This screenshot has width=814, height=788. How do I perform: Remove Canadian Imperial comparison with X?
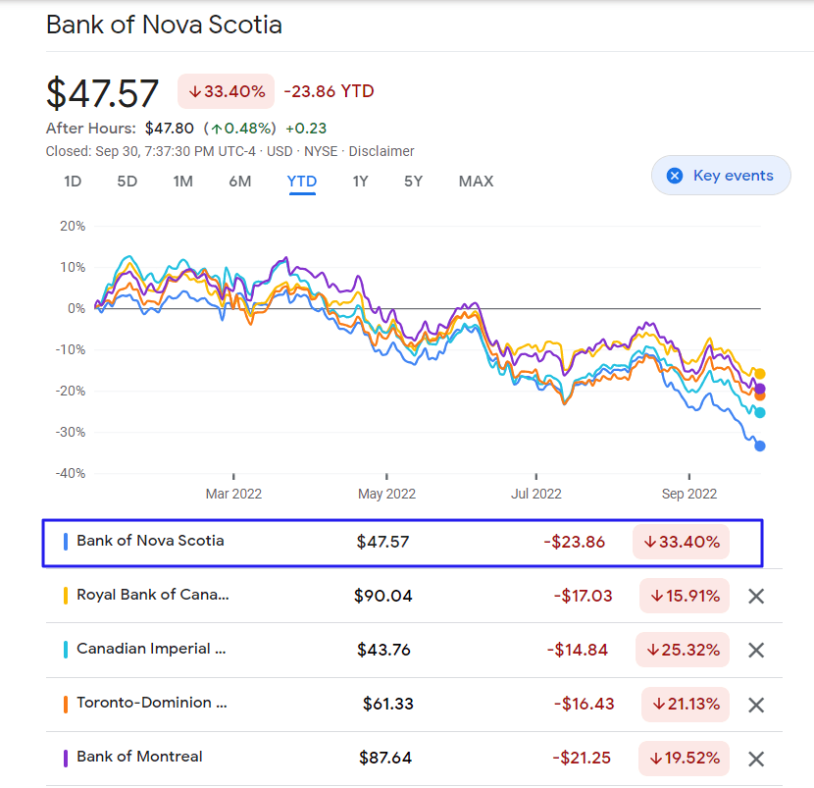coord(756,650)
